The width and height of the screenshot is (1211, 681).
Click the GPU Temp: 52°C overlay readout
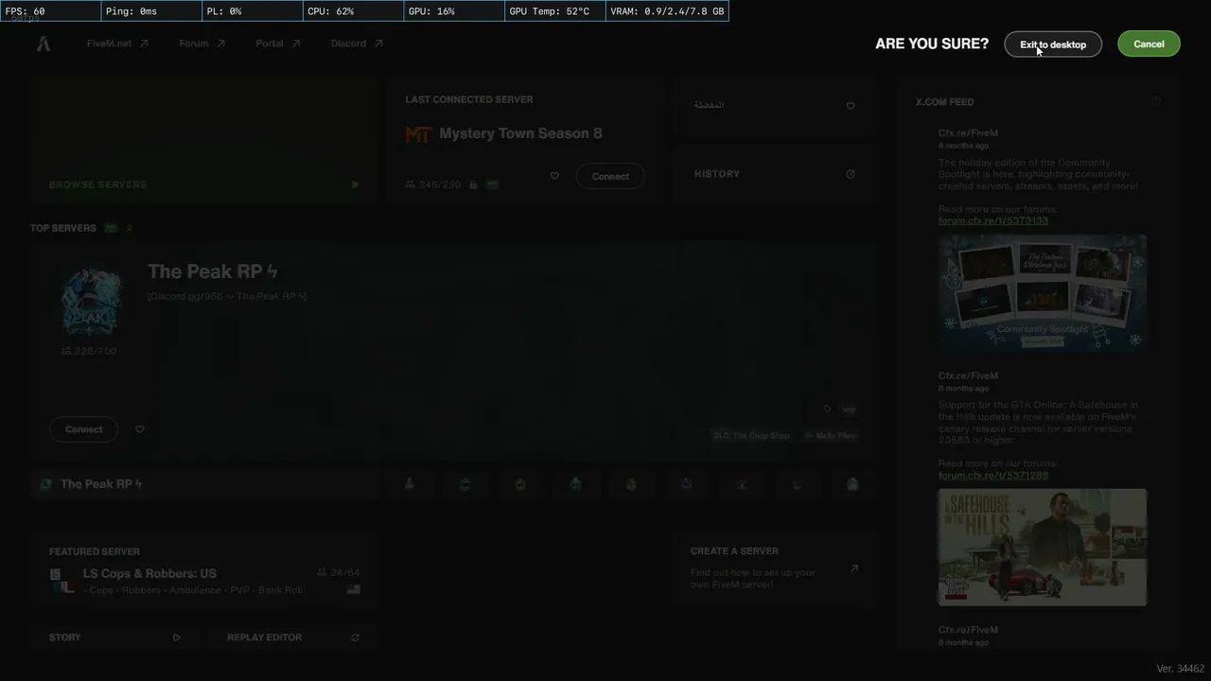pyautogui.click(x=554, y=11)
